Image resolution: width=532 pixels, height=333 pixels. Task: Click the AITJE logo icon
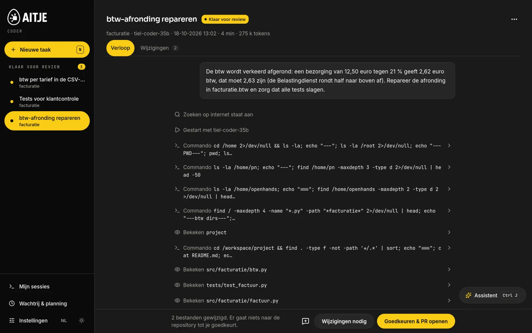14,17
